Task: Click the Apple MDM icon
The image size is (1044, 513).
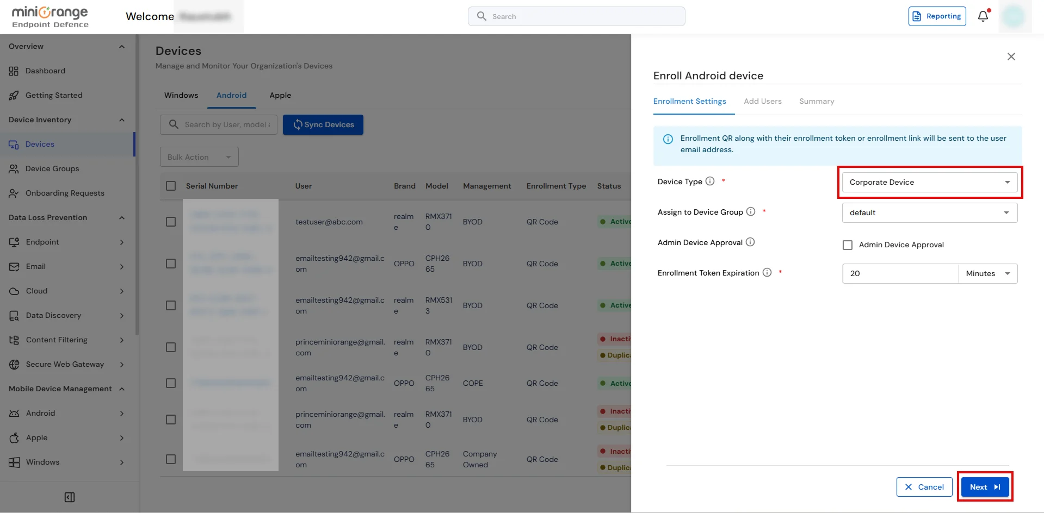Action: point(14,438)
